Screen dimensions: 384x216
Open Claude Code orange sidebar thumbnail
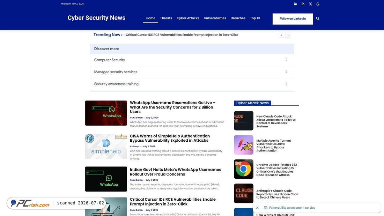click(x=244, y=193)
